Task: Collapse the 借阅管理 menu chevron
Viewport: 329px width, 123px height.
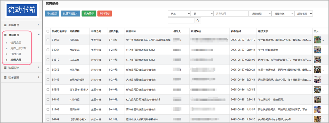Action: coord(38,35)
